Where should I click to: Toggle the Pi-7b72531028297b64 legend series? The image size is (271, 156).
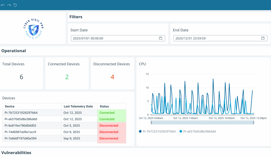coord(157,131)
